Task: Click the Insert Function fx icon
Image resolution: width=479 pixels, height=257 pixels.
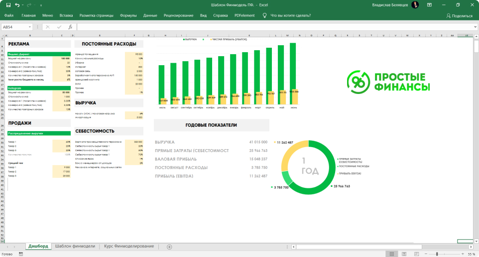Action: click(x=70, y=27)
